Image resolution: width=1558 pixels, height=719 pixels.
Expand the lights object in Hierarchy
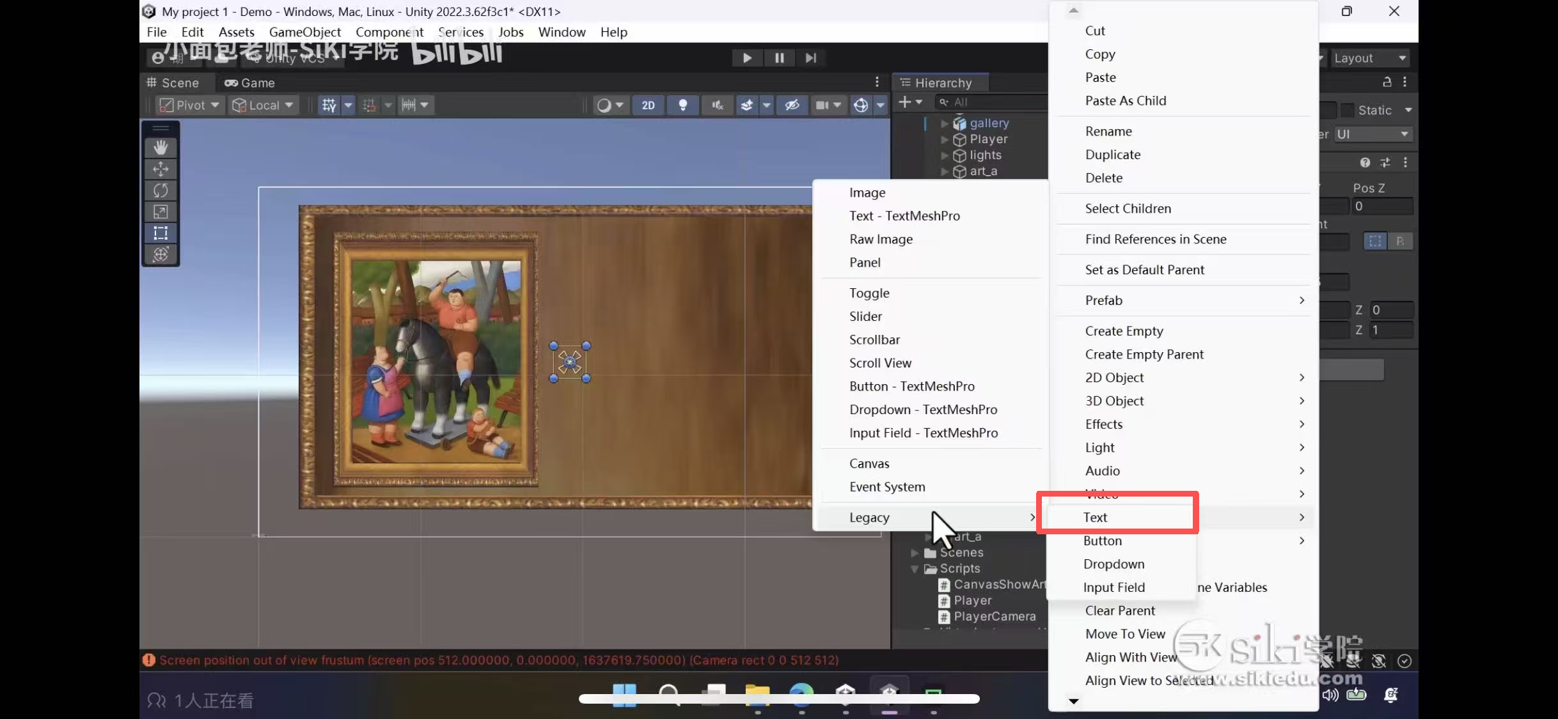[945, 155]
